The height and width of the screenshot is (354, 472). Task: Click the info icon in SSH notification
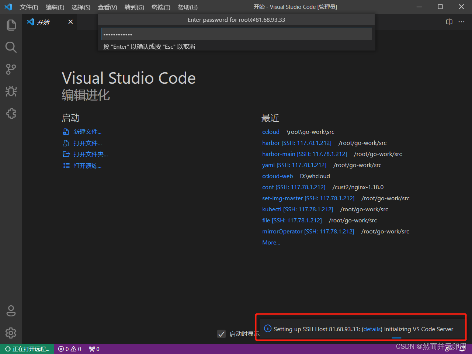[268, 329]
